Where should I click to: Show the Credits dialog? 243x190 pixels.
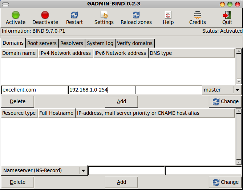tap(198, 15)
